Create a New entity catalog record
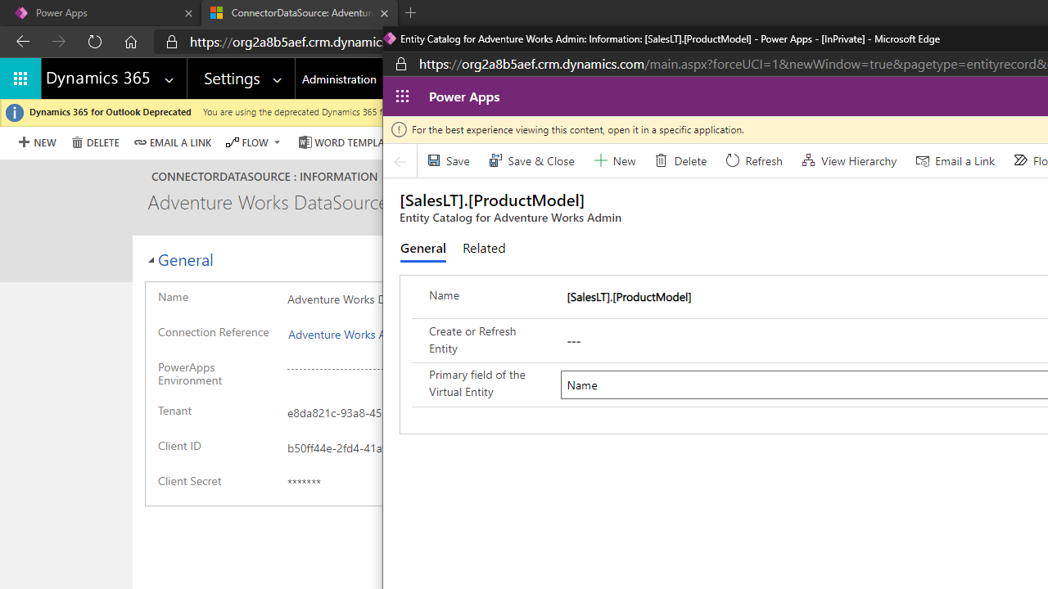 615,161
